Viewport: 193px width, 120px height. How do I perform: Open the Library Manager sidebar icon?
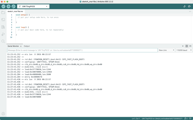(3, 27)
